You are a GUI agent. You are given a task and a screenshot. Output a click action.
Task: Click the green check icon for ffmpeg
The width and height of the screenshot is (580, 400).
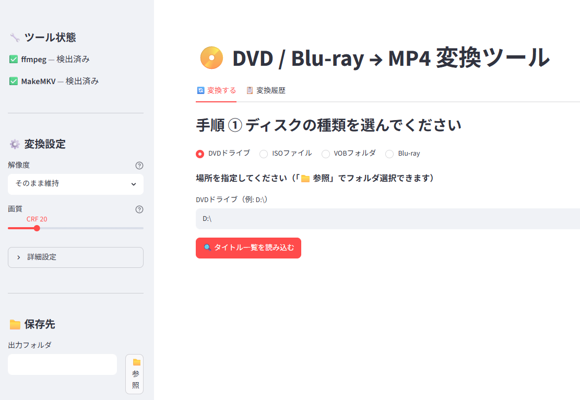[14, 59]
